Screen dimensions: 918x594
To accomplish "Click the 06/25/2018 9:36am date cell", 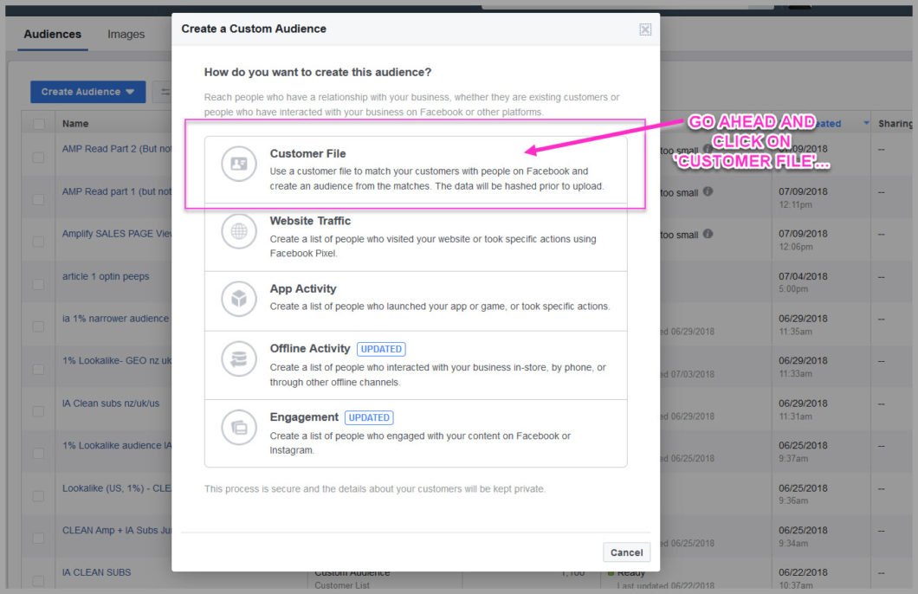I will pyautogui.click(x=804, y=494).
